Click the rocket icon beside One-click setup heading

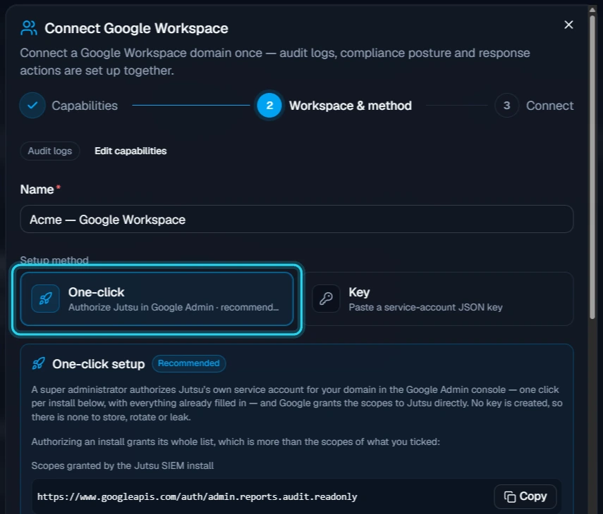38,363
